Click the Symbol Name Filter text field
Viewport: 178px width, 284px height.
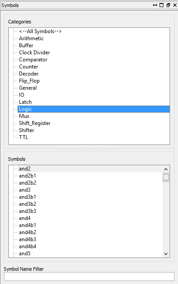[89, 276]
